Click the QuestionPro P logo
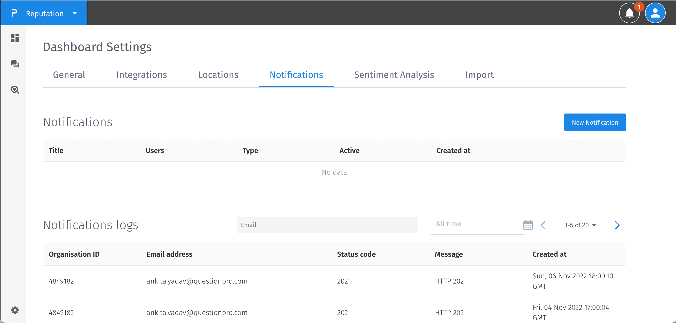676x323 pixels. pos(14,13)
